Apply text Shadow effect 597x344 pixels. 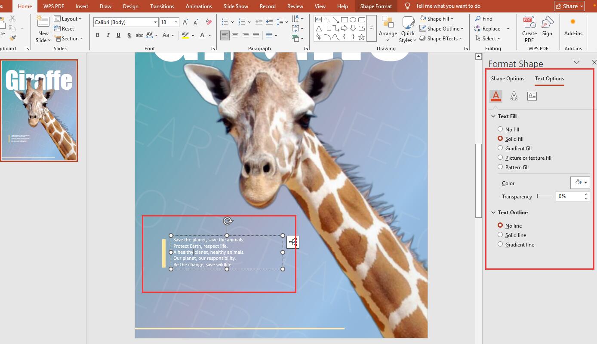point(129,35)
